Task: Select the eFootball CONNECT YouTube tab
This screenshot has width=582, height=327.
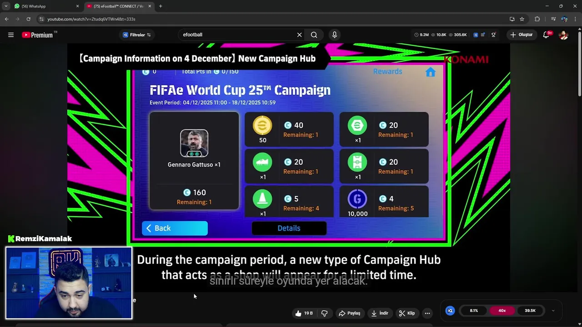Action: pos(118,6)
